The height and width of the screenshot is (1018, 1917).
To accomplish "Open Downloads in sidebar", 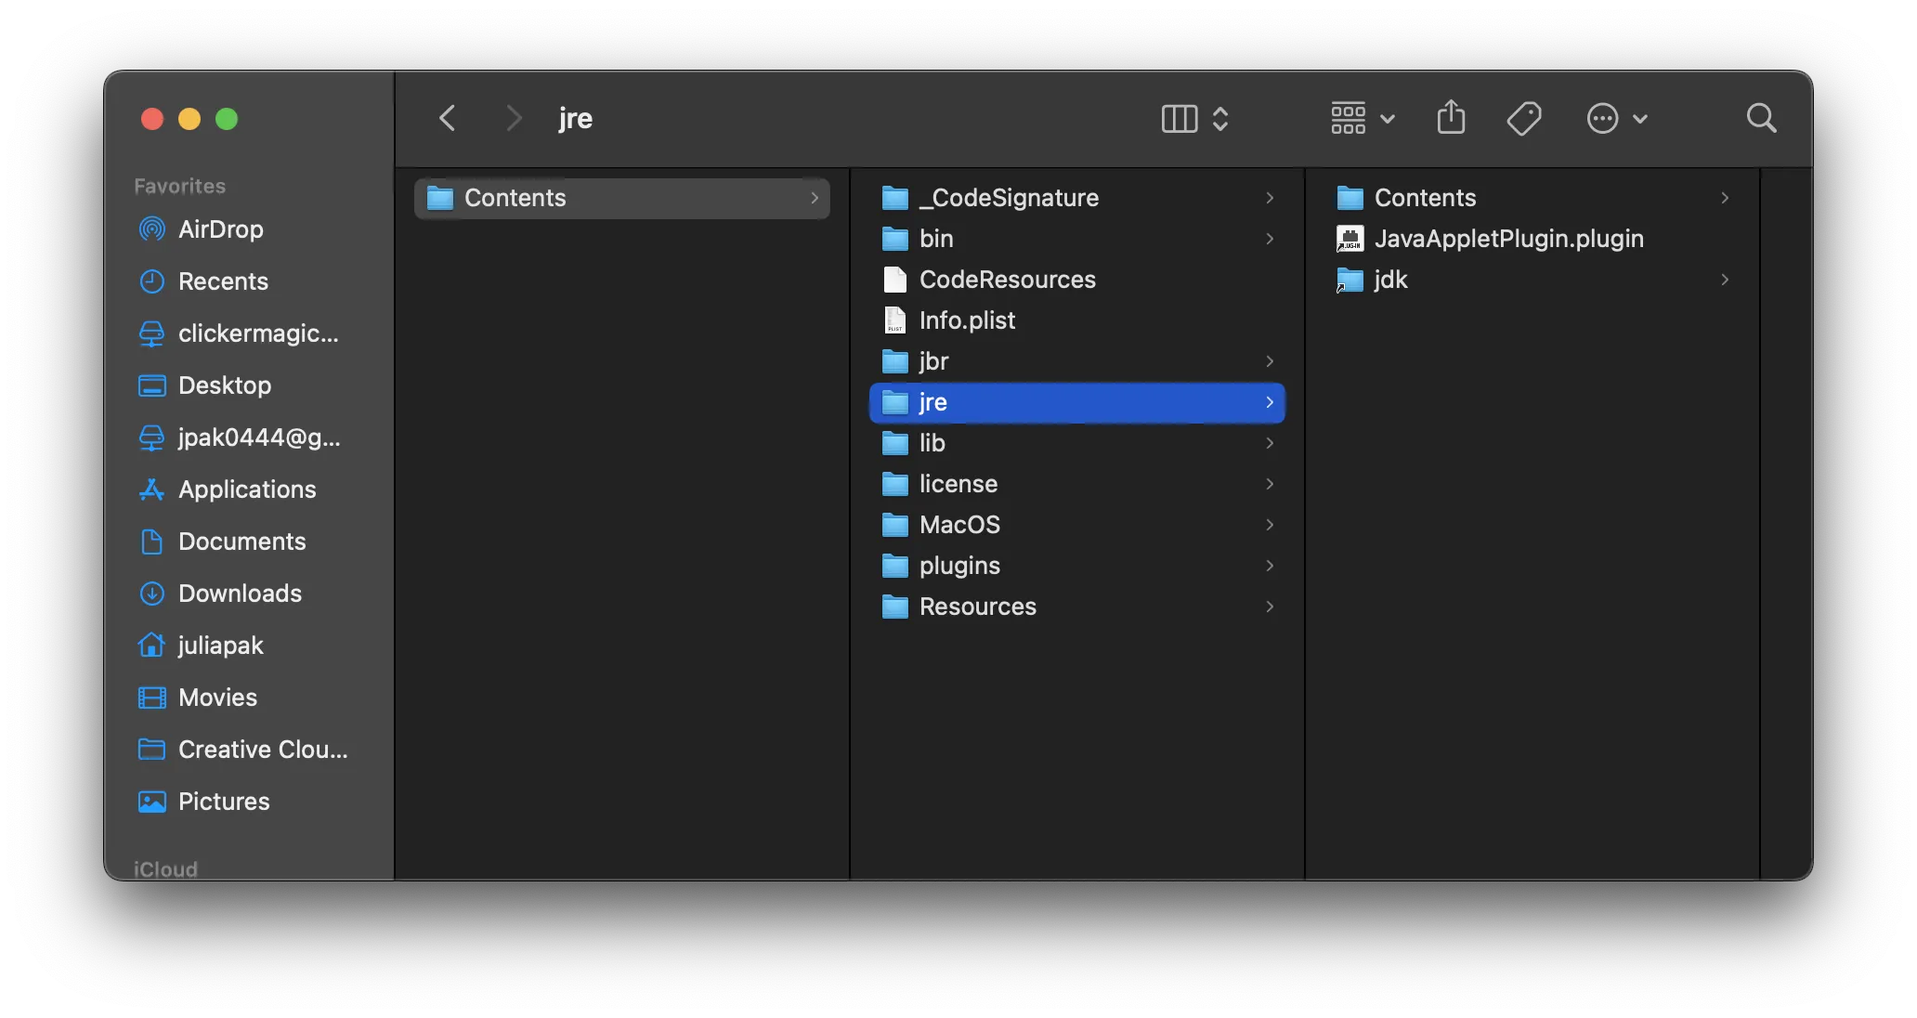I will coord(240,594).
